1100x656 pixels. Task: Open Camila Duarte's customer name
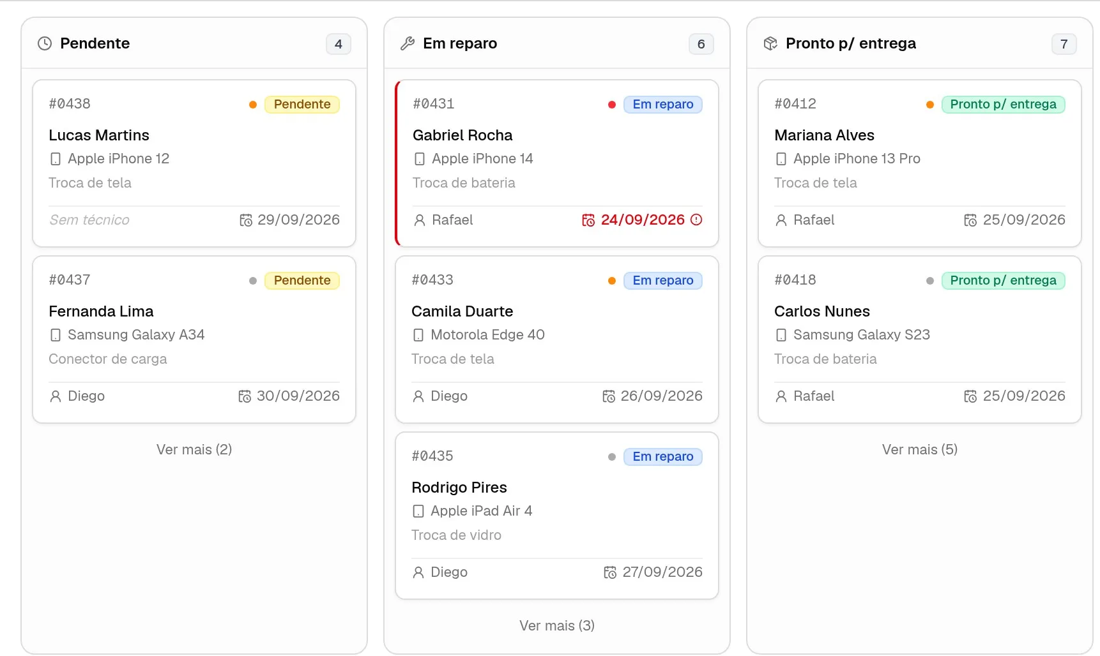(x=462, y=311)
